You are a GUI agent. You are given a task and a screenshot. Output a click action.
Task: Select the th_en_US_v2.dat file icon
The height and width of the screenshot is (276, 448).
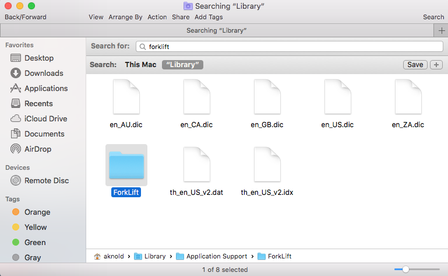197,165
